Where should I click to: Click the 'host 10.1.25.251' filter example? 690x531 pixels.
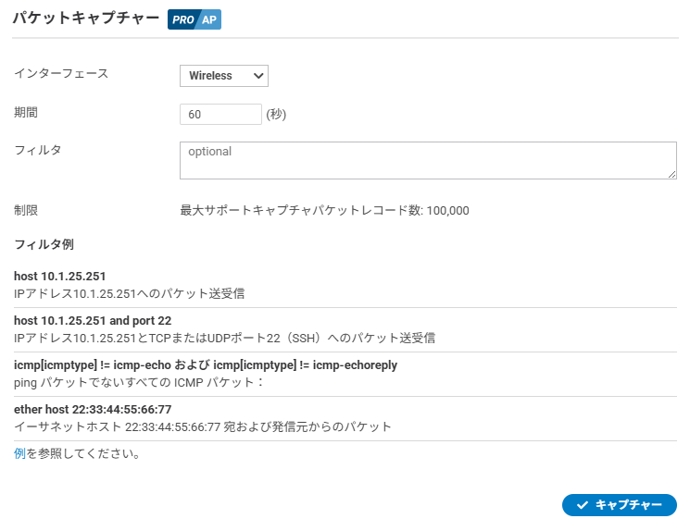pyautogui.click(x=60, y=277)
